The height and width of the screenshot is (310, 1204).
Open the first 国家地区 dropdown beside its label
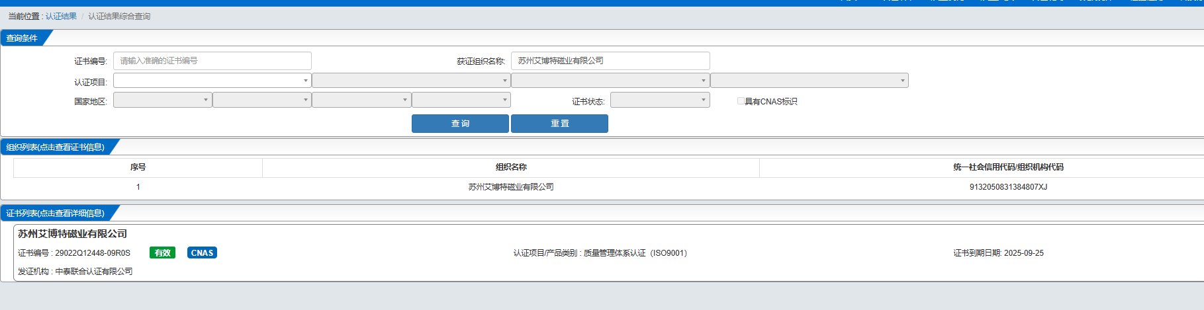[163, 100]
